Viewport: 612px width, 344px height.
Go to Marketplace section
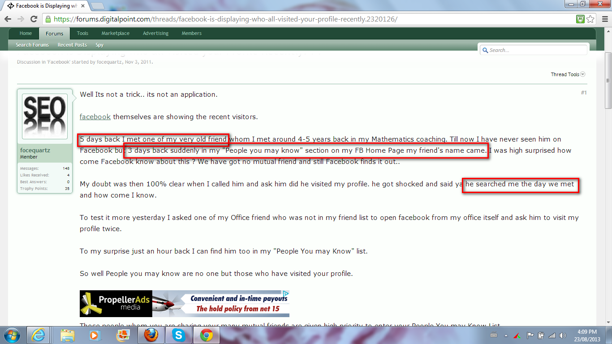pyautogui.click(x=116, y=33)
